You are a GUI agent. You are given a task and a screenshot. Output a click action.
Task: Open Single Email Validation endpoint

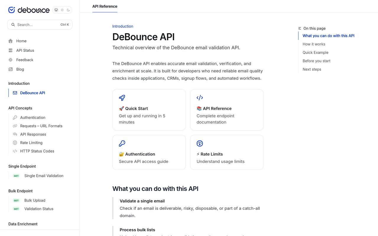(44, 176)
